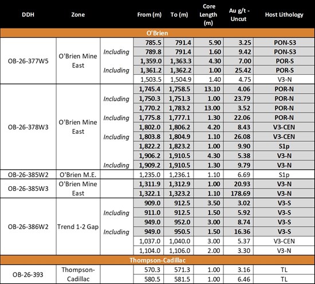Select the OB-26-385W2 drill hole cell
The height and width of the screenshot is (284, 315).
coord(28,174)
